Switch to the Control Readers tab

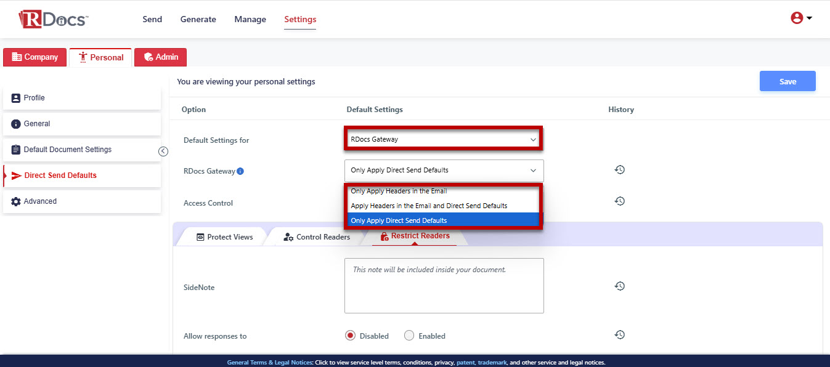317,237
